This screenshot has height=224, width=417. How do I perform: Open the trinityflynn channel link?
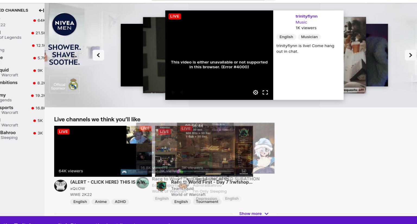(x=307, y=16)
